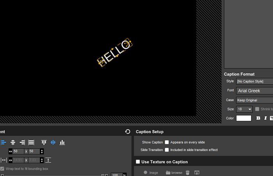Align caption text to the top
This screenshot has height=176, width=273.
[x=44, y=142]
